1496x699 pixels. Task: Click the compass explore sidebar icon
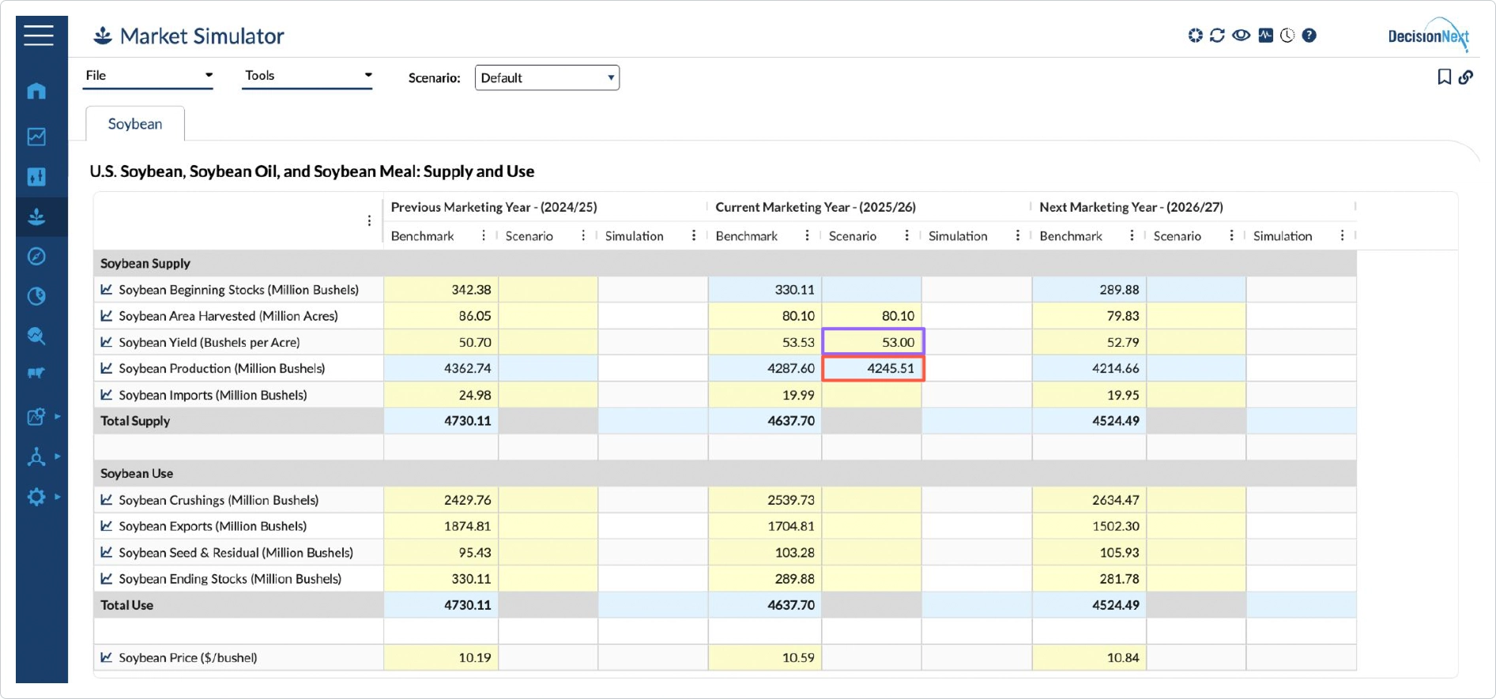36,257
